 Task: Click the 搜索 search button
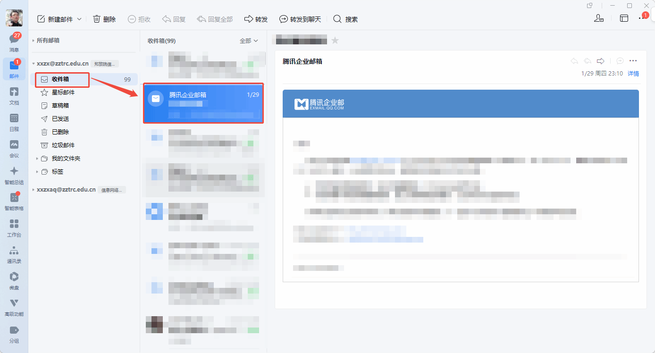tap(345, 19)
